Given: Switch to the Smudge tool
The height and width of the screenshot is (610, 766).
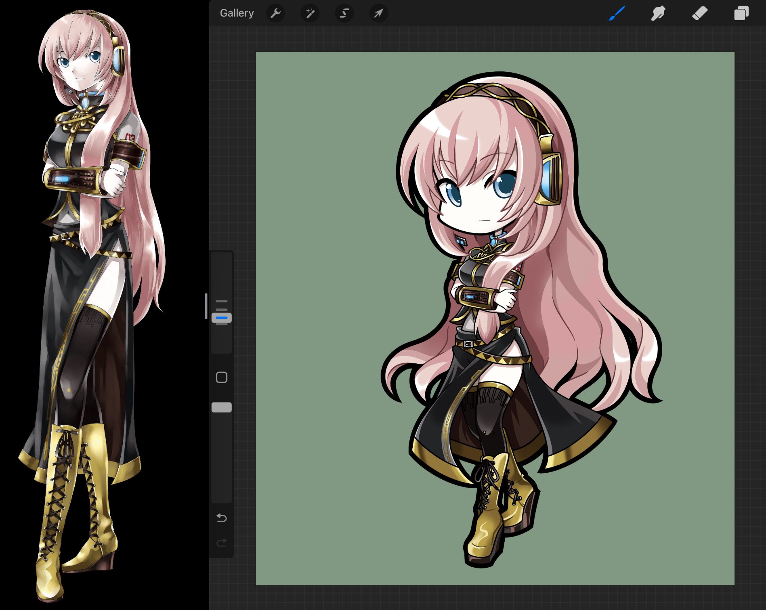Looking at the screenshot, I should pyautogui.click(x=659, y=13).
